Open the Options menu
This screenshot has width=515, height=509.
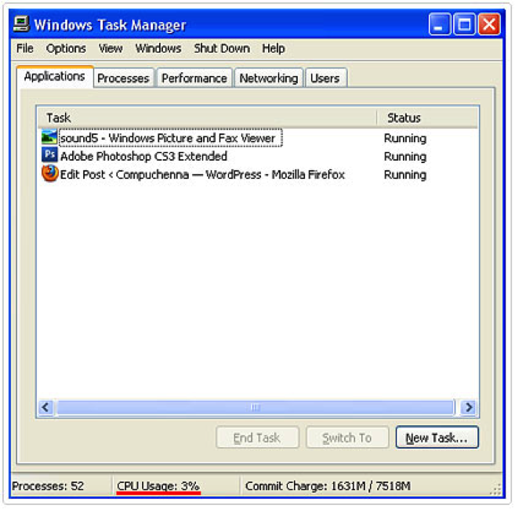[66, 49]
